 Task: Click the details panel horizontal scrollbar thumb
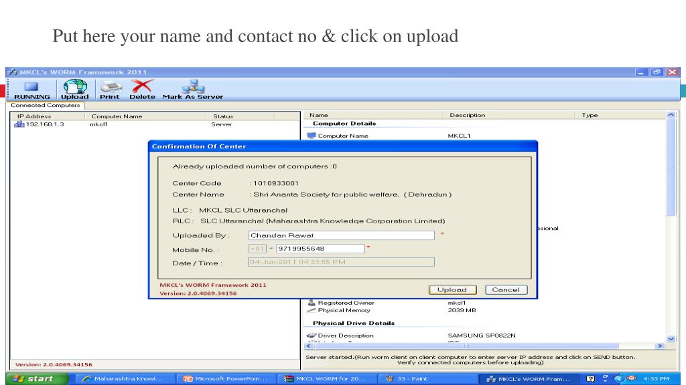[x=466, y=346]
